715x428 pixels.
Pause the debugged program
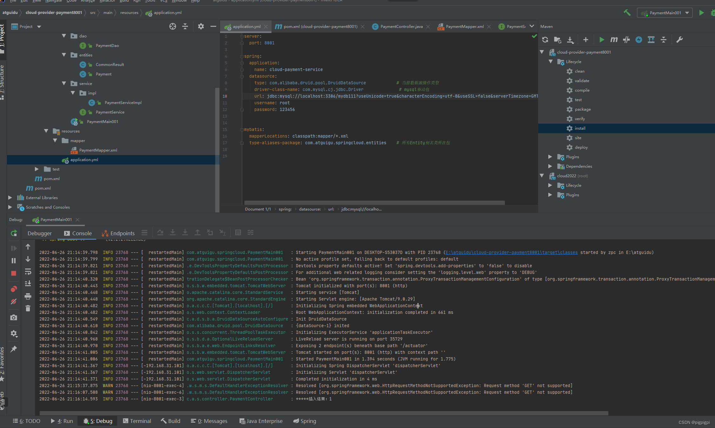(14, 261)
